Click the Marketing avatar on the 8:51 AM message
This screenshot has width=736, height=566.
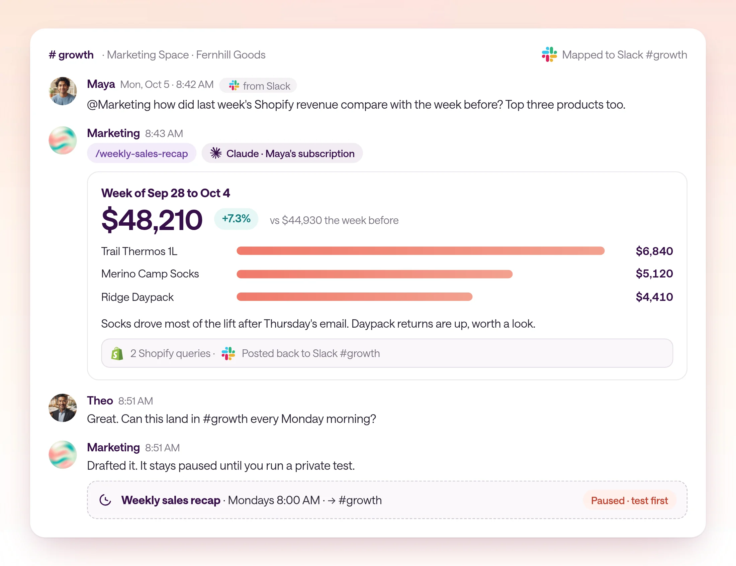(x=63, y=455)
